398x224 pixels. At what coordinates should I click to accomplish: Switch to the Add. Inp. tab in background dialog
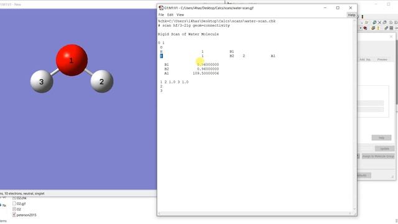coord(365,60)
